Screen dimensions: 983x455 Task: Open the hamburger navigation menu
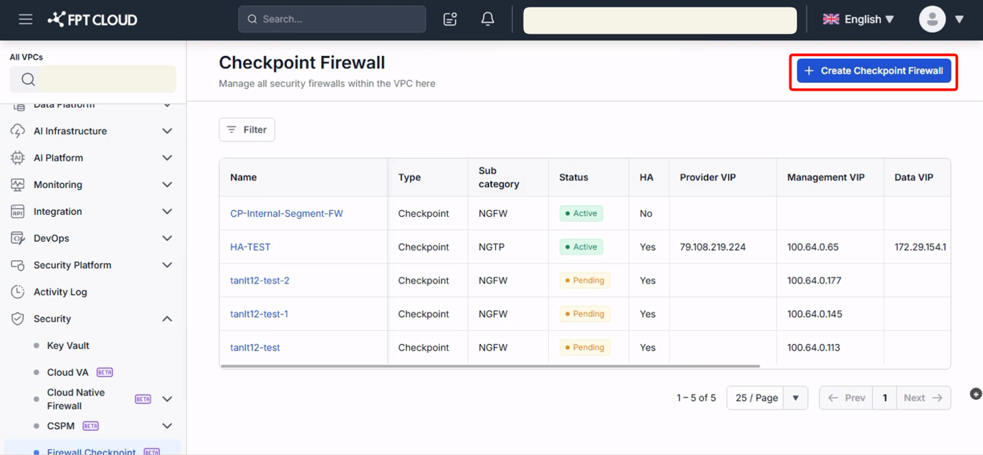click(25, 19)
